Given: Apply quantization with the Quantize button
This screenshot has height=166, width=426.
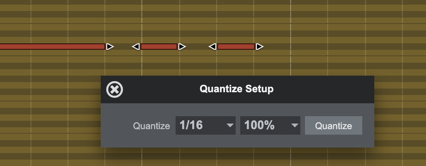Looking at the screenshot, I should tap(333, 125).
